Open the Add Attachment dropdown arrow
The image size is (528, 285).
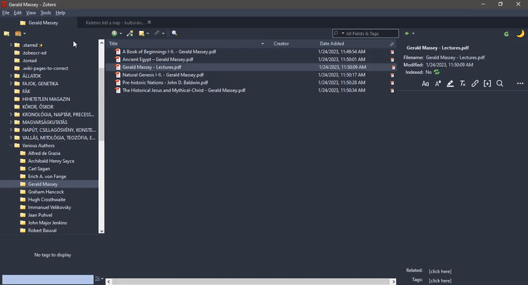click(163, 33)
